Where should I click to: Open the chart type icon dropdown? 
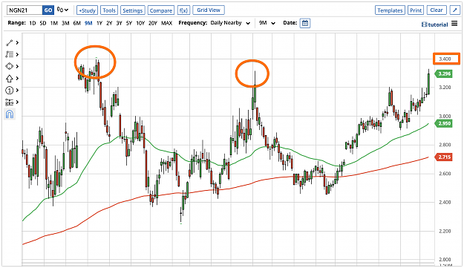pos(62,10)
